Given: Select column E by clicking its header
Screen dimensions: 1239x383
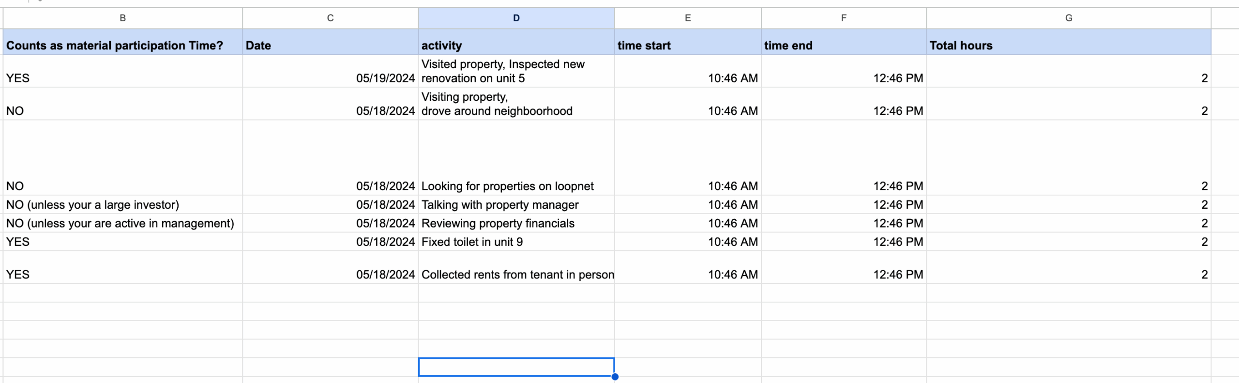Looking at the screenshot, I should (x=687, y=18).
